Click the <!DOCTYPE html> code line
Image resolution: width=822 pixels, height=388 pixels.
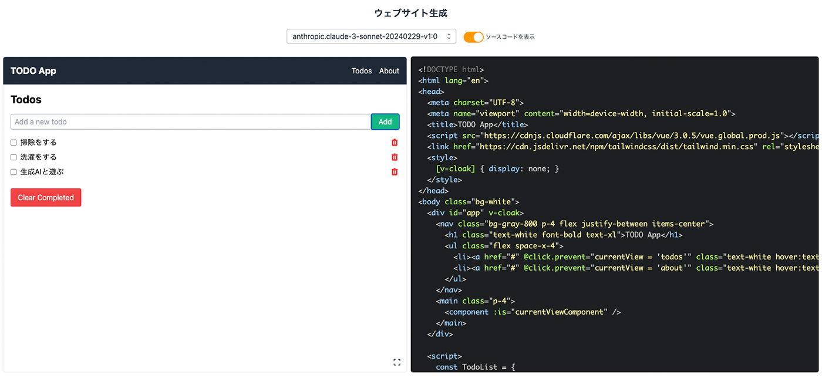(x=452, y=69)
